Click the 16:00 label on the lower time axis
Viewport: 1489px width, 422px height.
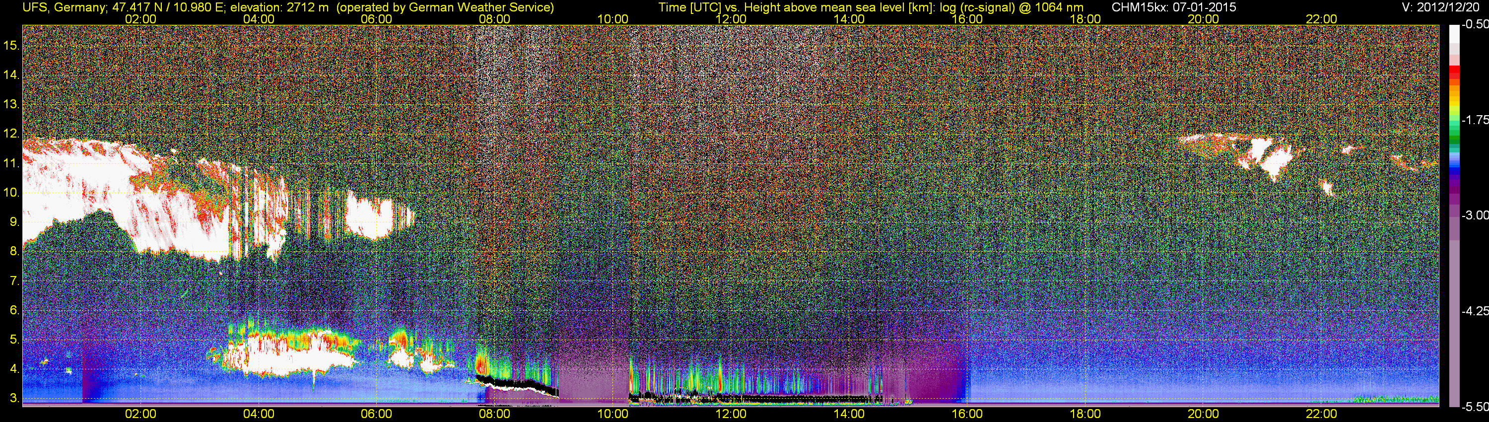point(967,414)
